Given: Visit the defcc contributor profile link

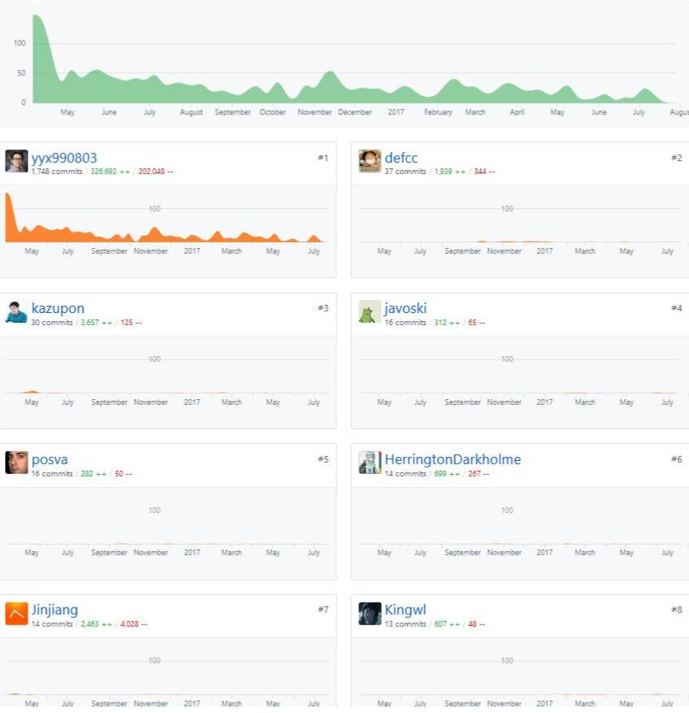Looking at the screenshot, I should (x=401, y=158).
